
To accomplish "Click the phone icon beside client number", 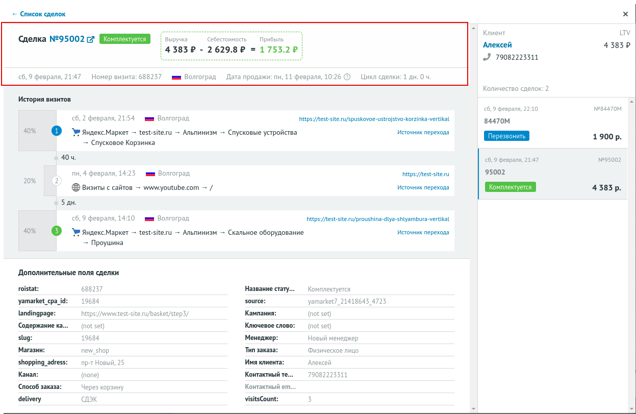I will tap(487, 57).
